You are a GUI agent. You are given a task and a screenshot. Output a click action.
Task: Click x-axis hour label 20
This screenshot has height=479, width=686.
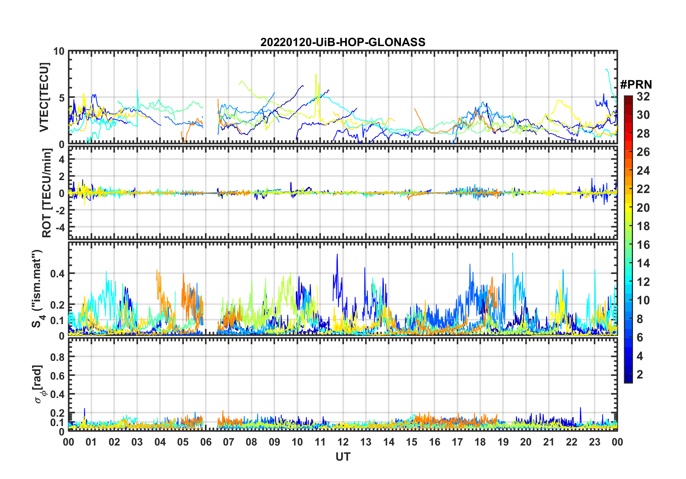tap(526, 442)
